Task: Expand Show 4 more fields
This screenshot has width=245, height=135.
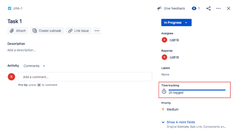Action: pos(180,122)
